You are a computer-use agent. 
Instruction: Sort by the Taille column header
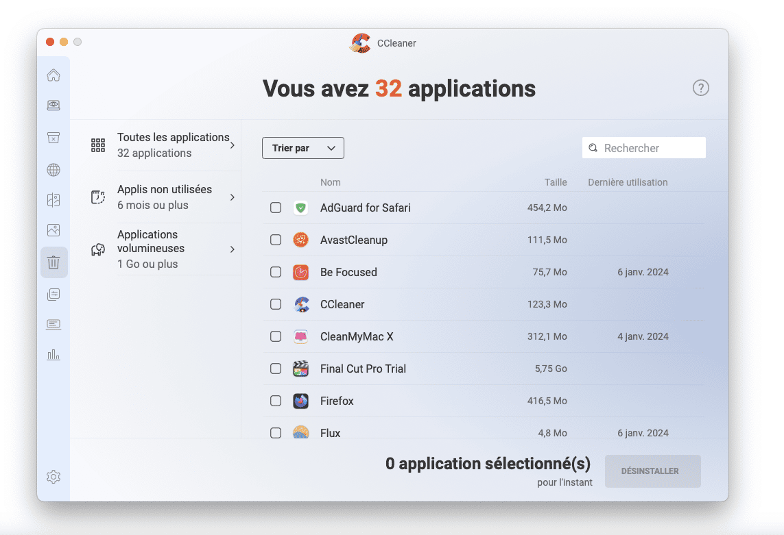tap(556, 182)
